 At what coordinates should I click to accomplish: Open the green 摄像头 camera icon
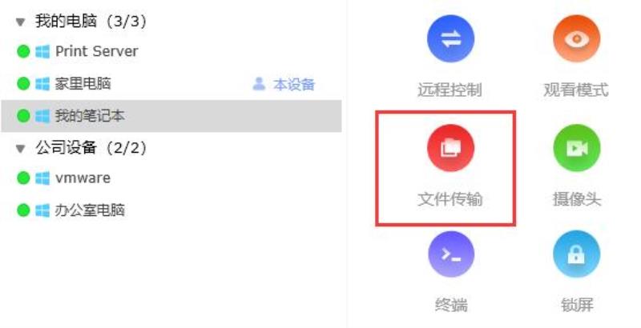[x=577, y=148]
